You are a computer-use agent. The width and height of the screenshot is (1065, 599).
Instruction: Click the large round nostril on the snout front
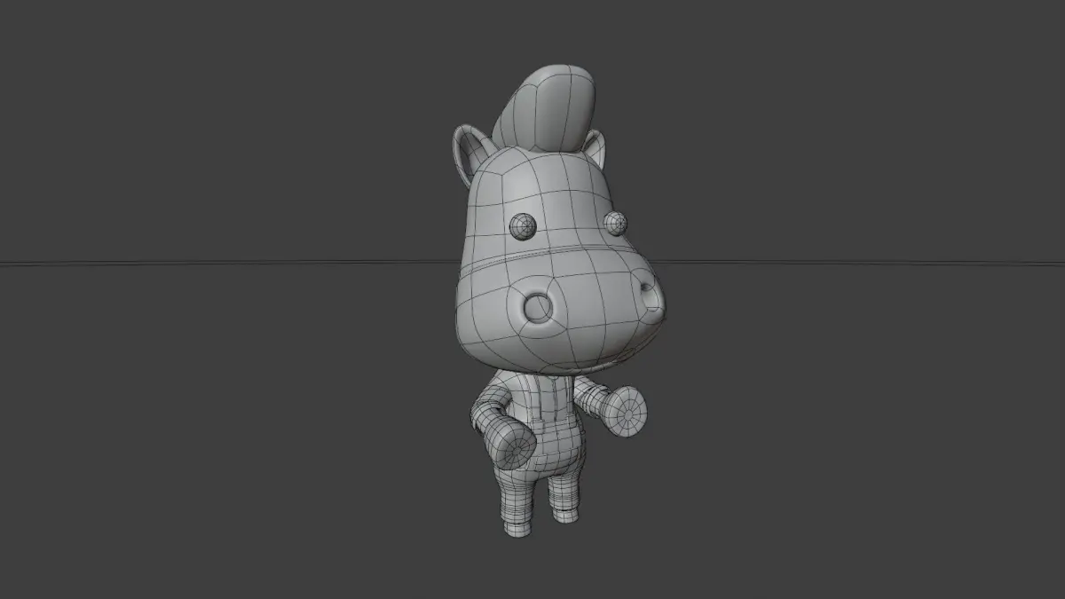[x=537, y=307]
